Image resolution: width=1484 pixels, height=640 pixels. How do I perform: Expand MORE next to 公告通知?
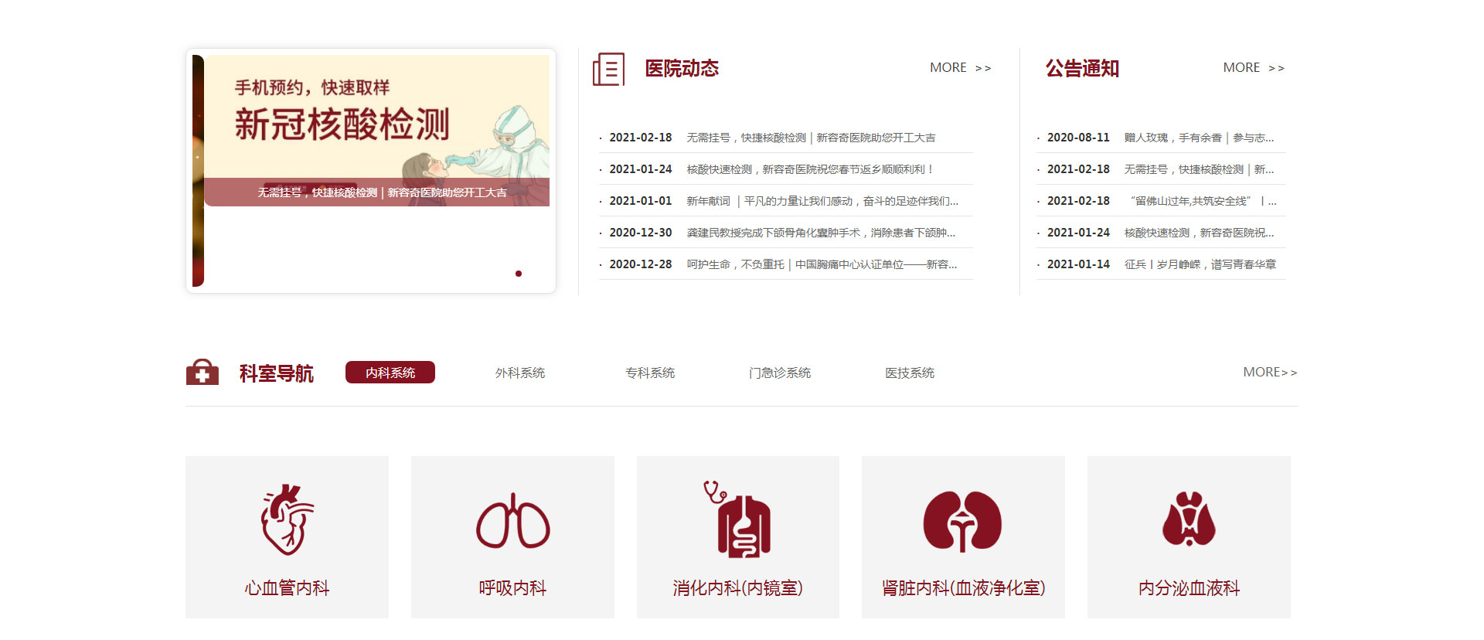click(x=1253, y=68)
